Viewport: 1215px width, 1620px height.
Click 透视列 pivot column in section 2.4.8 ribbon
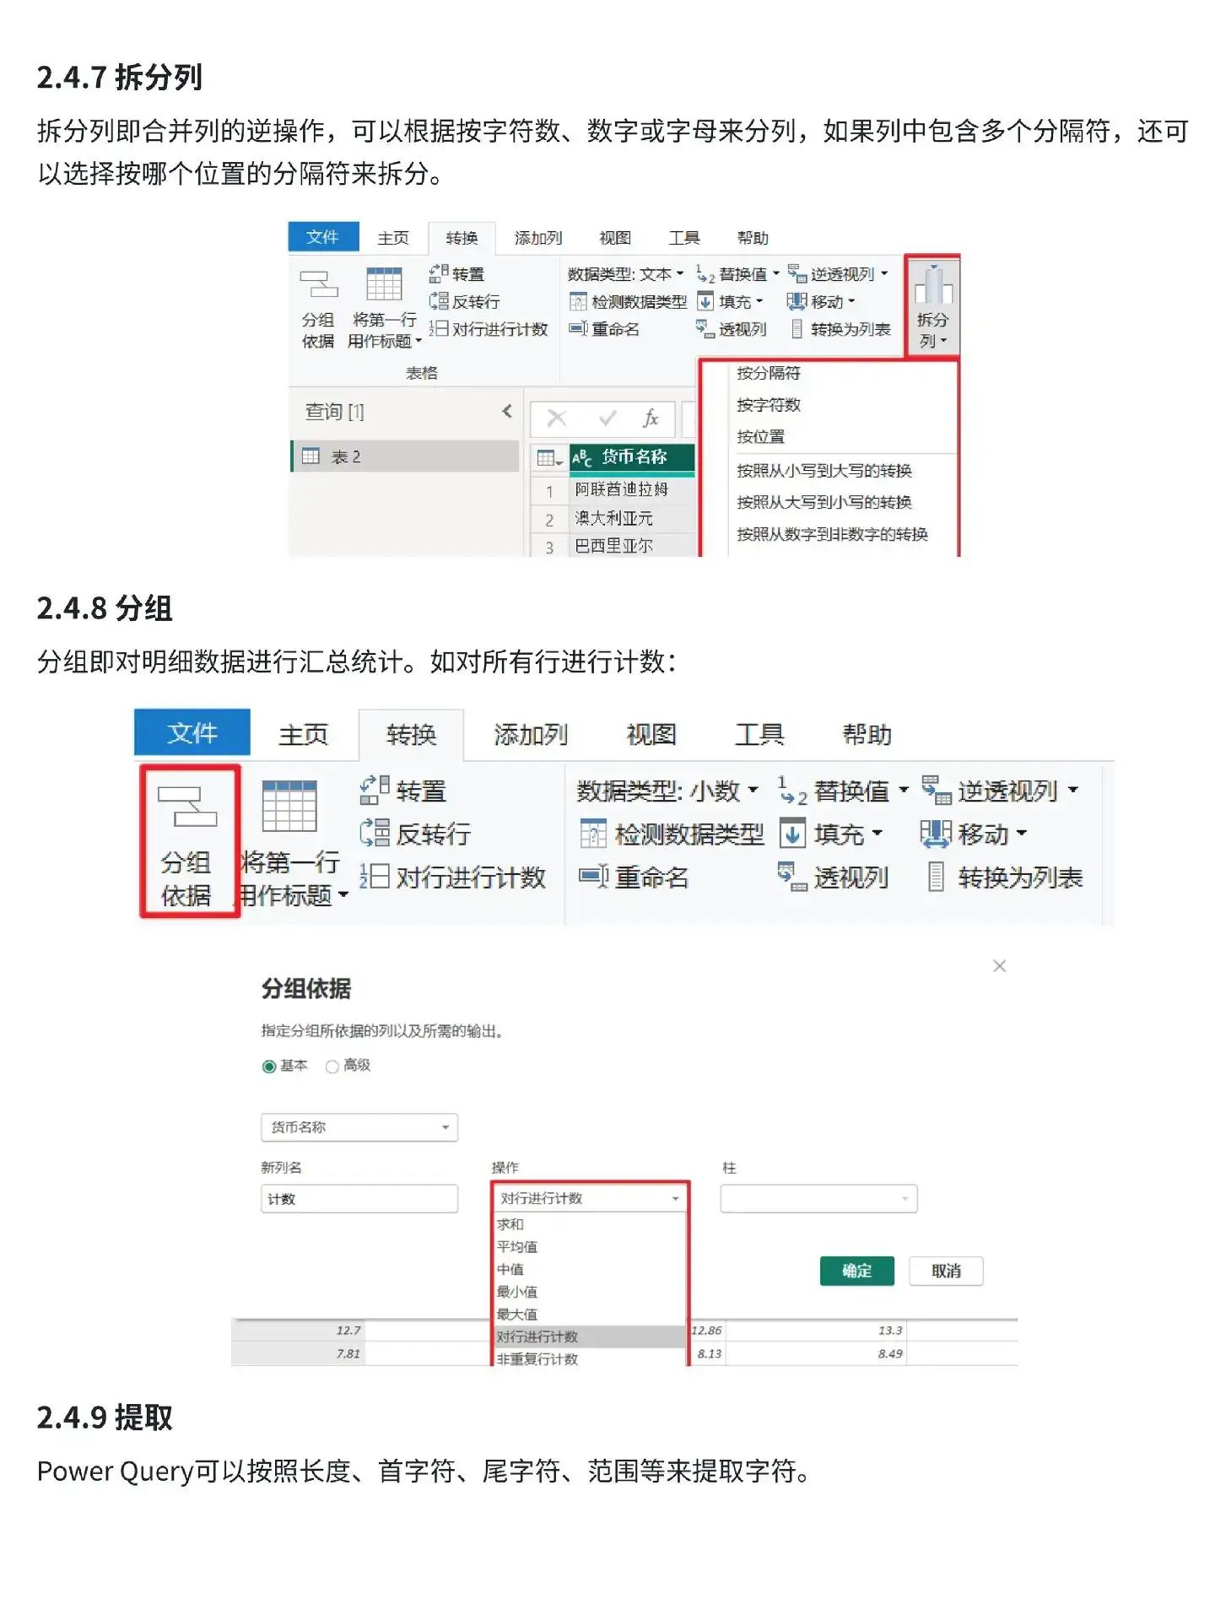click(x=832, y=877)
